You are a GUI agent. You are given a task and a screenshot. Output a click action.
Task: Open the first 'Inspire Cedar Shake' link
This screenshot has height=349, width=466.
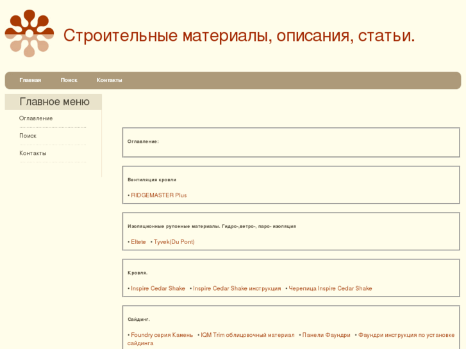click(158, 288)
